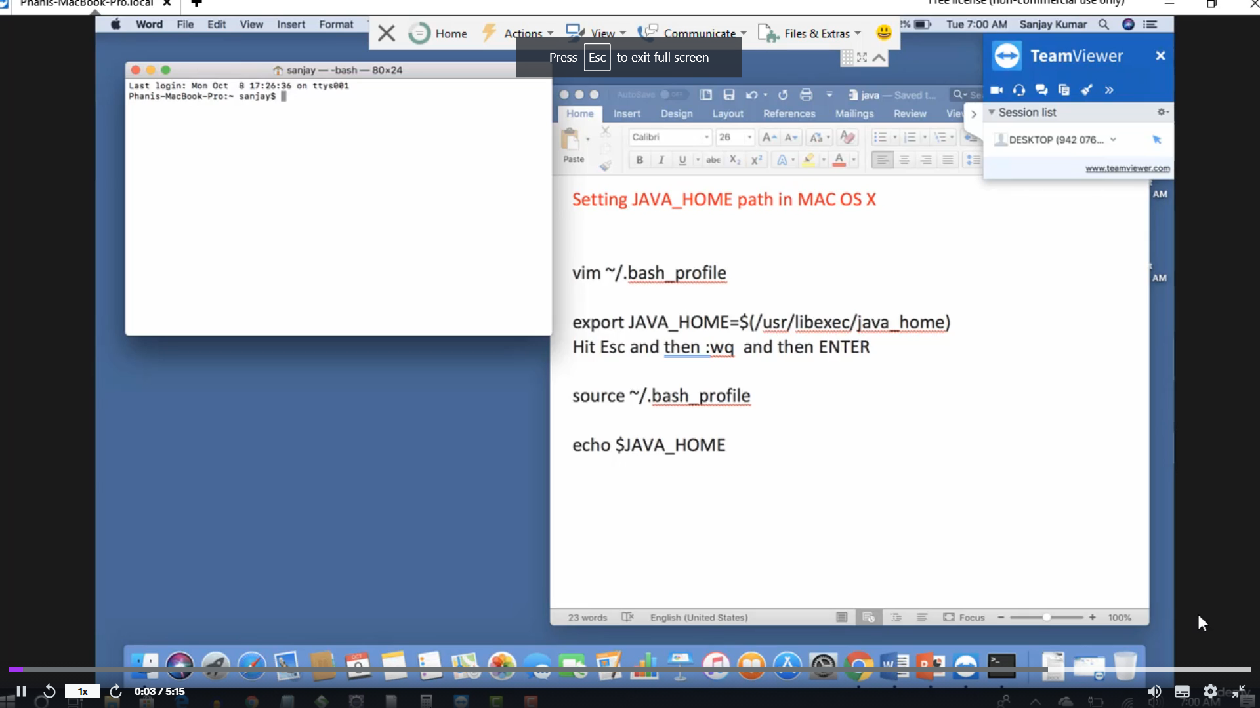Screen dimensions: 1260x708
Task: Click the Clear Formatting icon
Action: pos(847,137)
